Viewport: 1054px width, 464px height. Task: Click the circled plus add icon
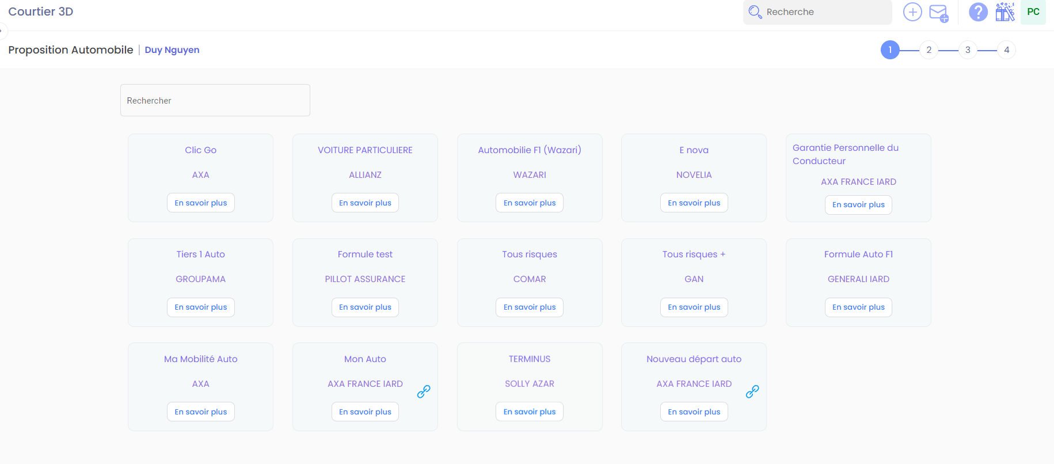(912, 12)
